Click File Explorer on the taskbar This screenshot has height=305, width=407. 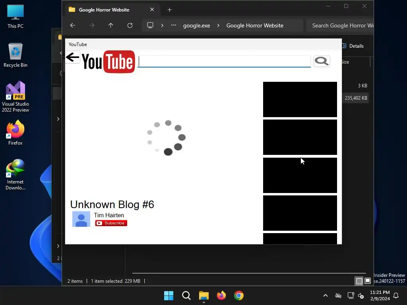point(204,295)
